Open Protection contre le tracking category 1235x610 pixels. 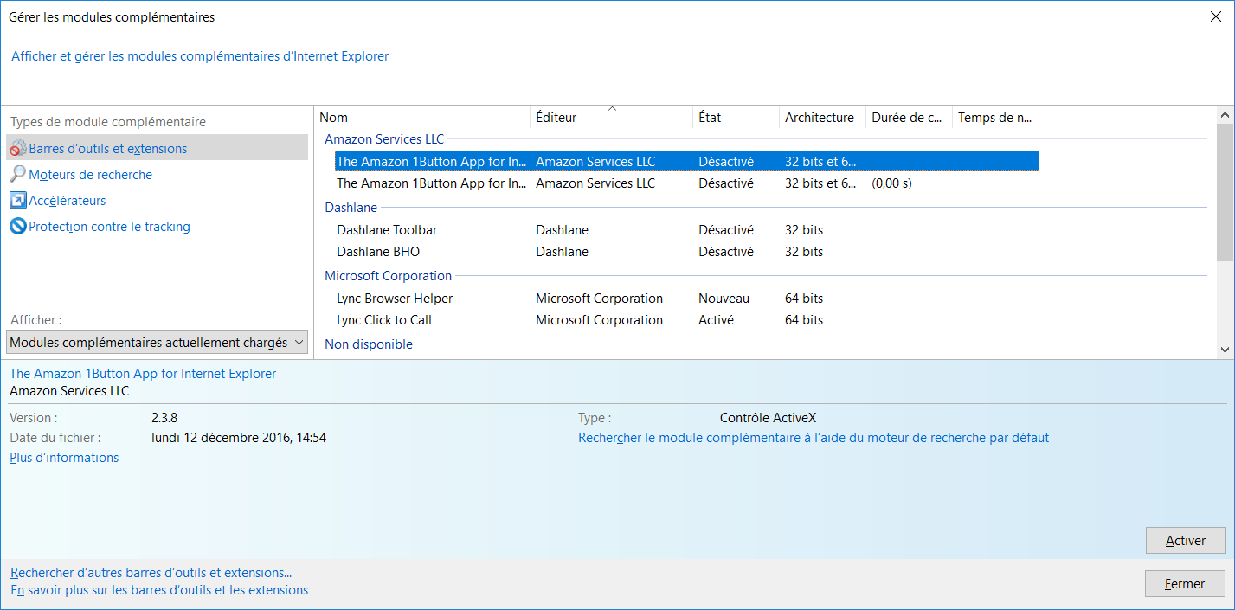[109, 227]
